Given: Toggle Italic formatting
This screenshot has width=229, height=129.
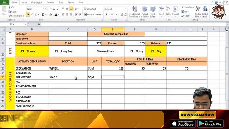Looking at the screenshot, I should pyautogui.click(x=32, y=14).
